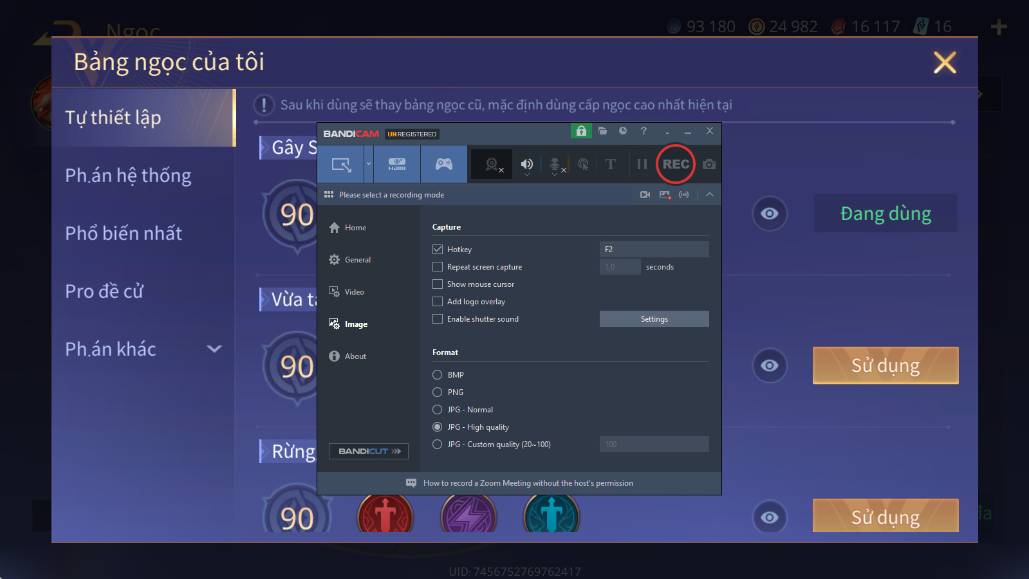Open the output folder icon
The image size is (1029, 579).
[602, 131]
